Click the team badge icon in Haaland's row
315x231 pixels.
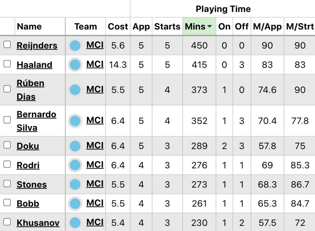[75, 65]
